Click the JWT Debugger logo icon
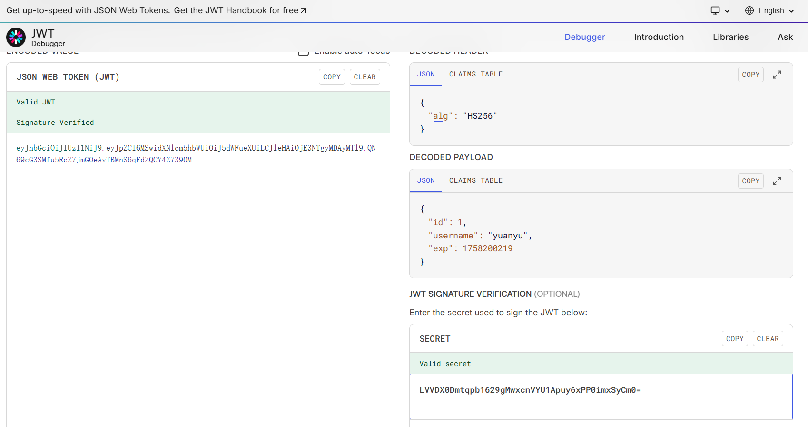Image resolution: width=808 pixels, height=427 pixels. click(16, 37)
